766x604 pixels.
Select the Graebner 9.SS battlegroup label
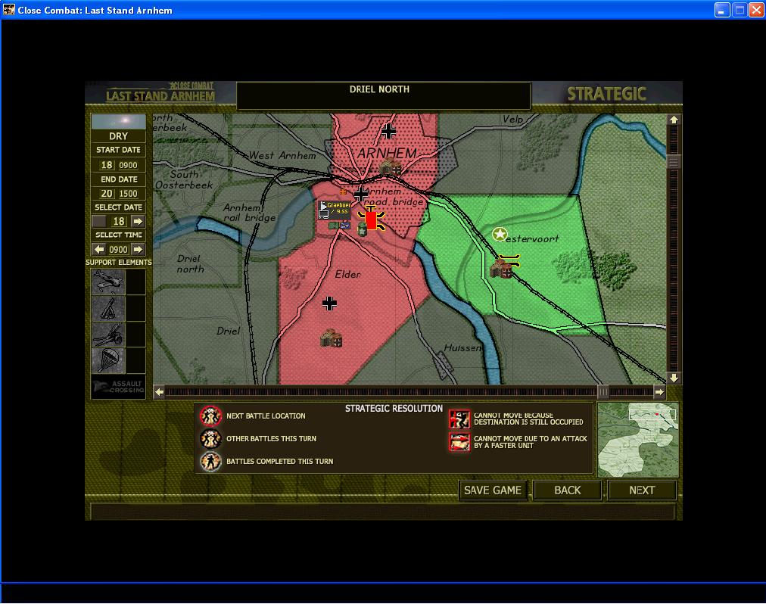335,209
